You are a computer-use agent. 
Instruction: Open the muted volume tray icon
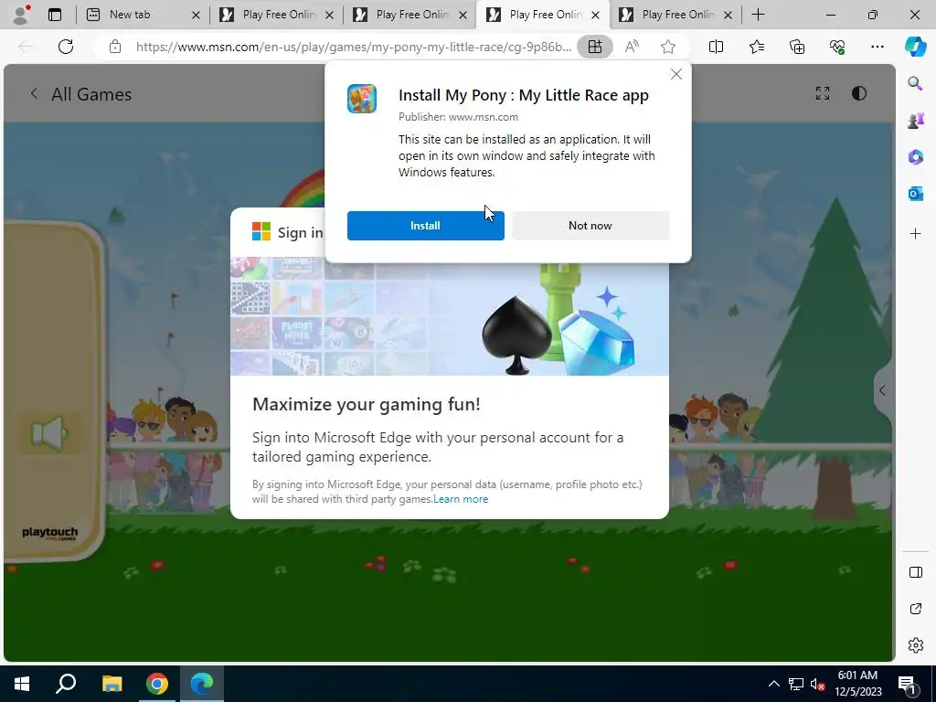point(817,684)
